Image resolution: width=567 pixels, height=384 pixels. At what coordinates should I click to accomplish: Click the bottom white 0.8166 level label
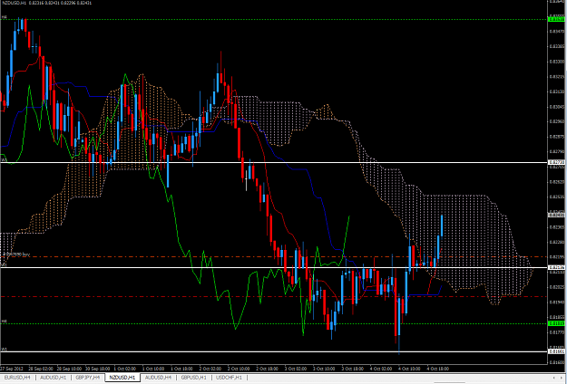coord(557,351)
